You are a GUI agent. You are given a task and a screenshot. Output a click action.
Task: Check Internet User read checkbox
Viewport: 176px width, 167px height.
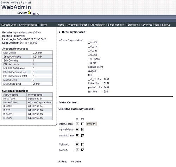77,124
